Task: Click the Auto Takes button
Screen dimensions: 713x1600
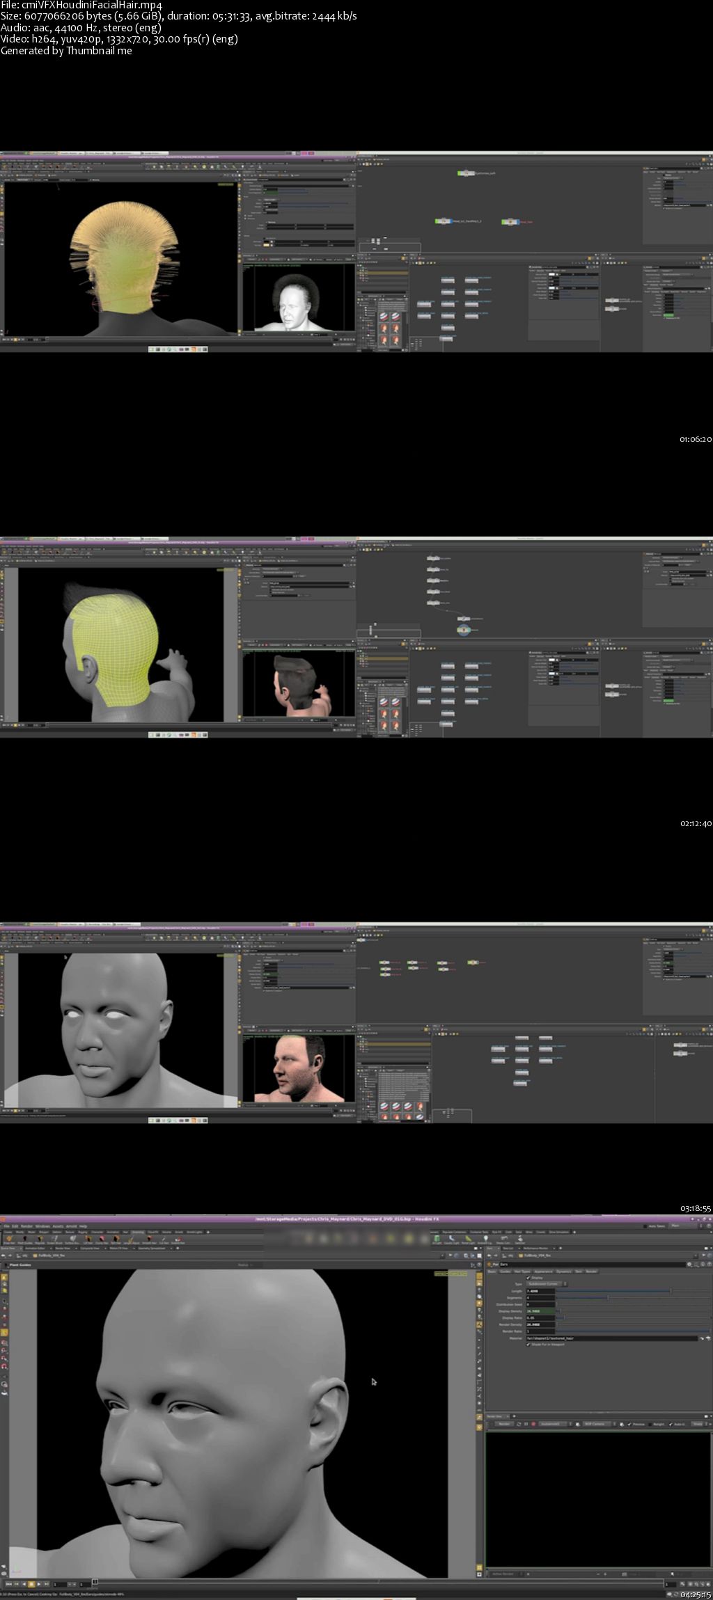Action: [x=656, y=1226]
